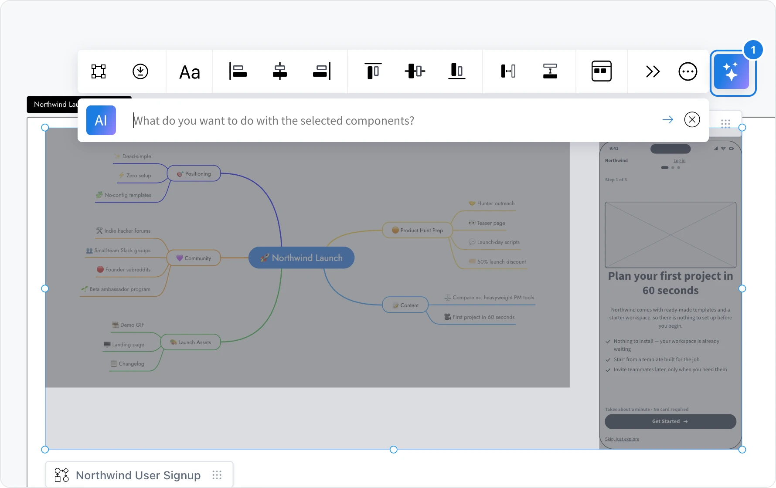Click the flow icon beside Northwind User Signup
776x488 pixels.
(x=61, y=475)
